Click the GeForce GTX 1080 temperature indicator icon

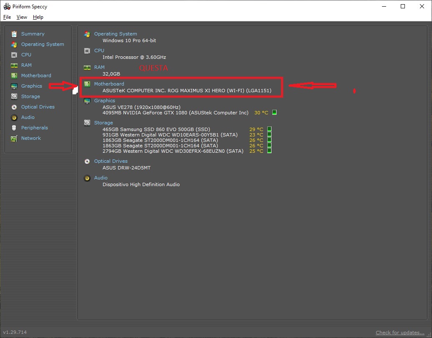pos(274,113)
